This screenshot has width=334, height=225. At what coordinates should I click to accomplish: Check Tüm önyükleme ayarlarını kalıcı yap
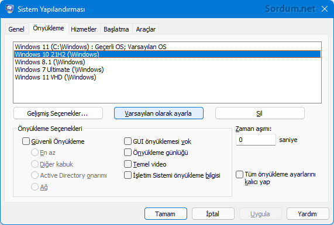coord(239,174)
